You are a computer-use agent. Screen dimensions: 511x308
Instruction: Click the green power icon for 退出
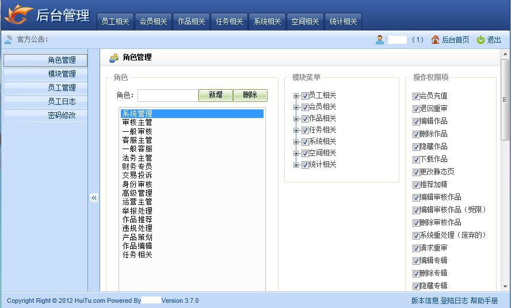pos(481,40)
